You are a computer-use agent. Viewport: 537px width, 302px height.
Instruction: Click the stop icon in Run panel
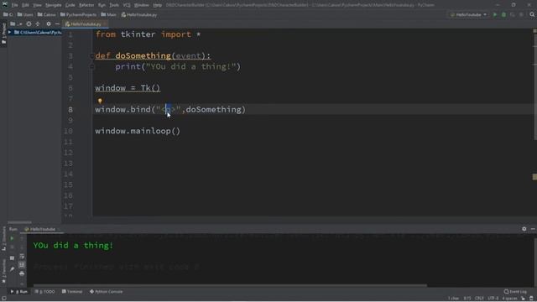point(12,247)
